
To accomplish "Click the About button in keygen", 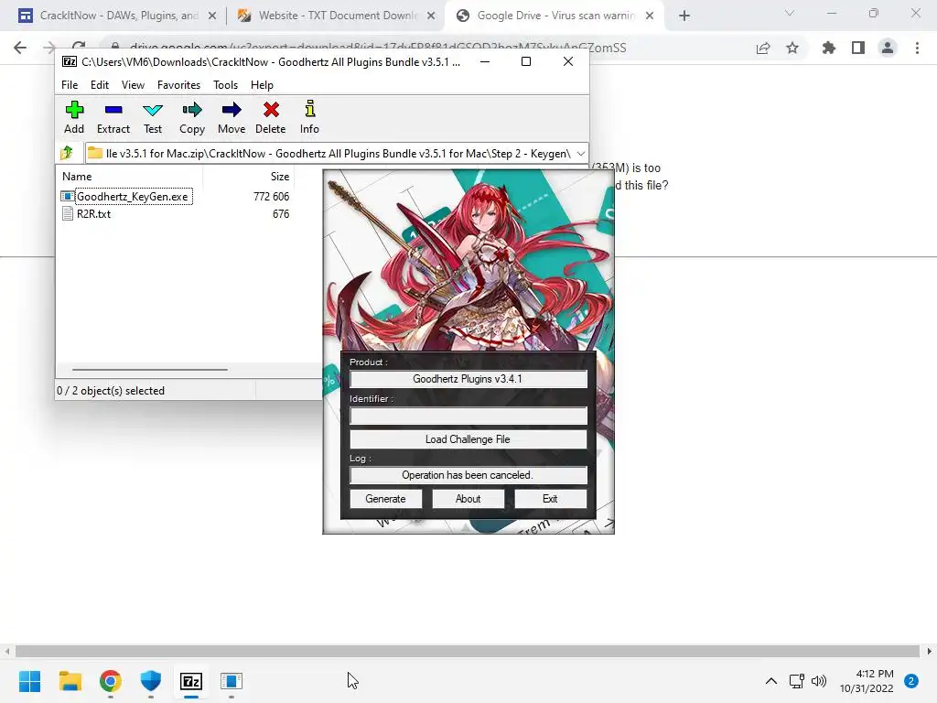I will coord(468,499).
